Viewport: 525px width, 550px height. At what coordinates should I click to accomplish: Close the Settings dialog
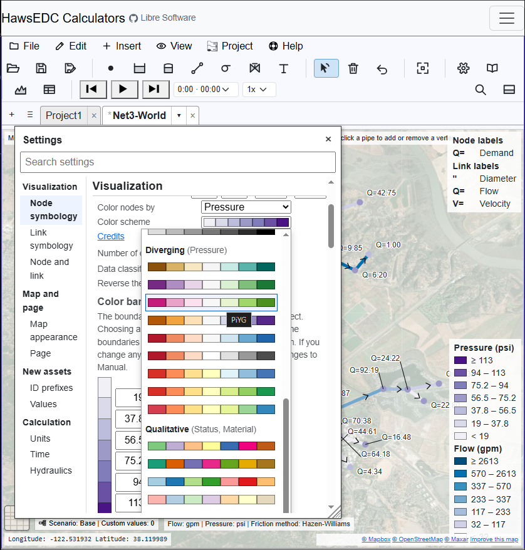(x=328, y=139)
